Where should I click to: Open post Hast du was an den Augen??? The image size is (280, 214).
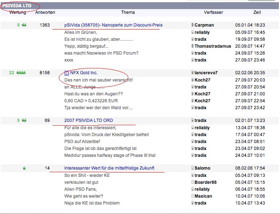[x=93, y=94]
